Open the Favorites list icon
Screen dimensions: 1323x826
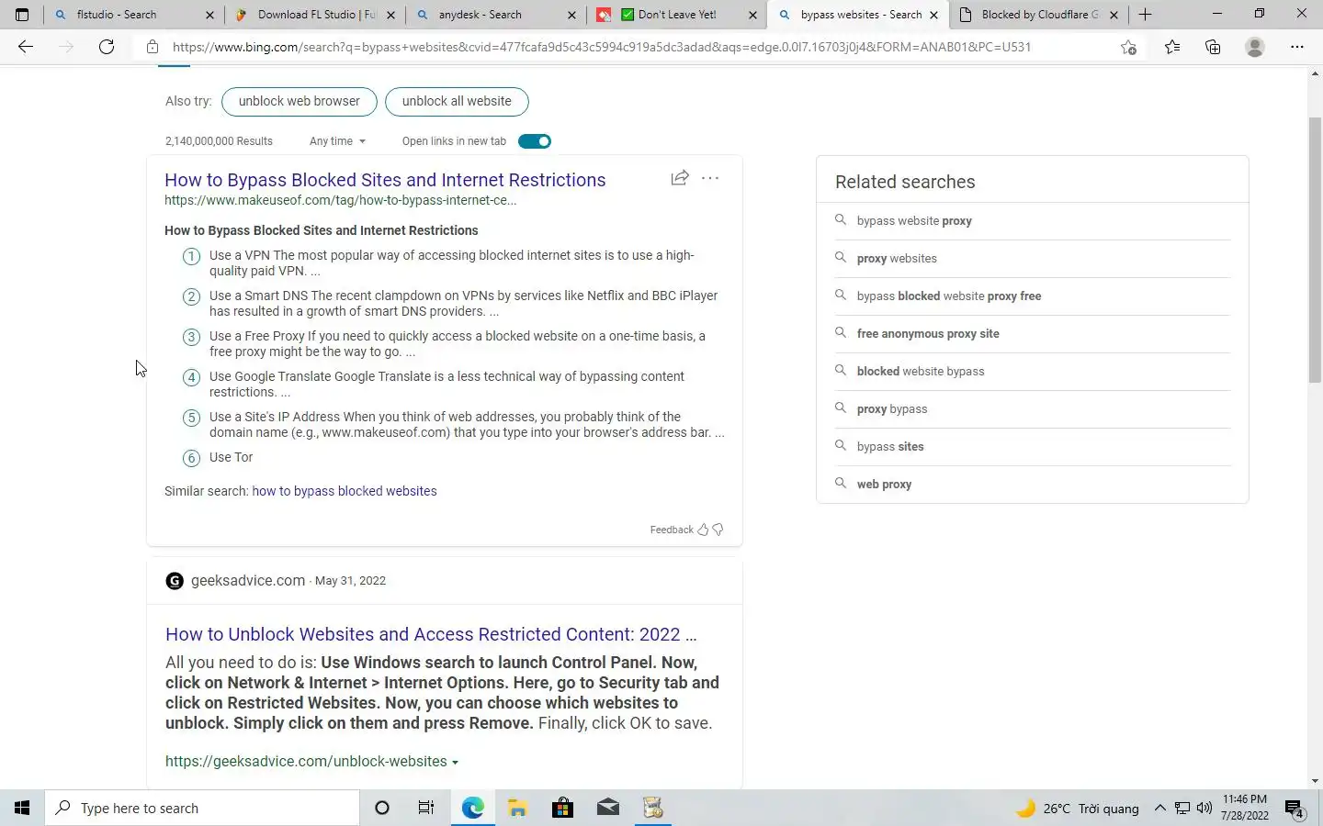pyautogui.click(x=1172, y=47)
